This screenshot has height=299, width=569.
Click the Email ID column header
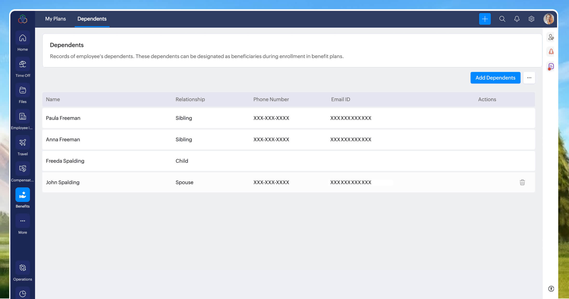[341, 99]
